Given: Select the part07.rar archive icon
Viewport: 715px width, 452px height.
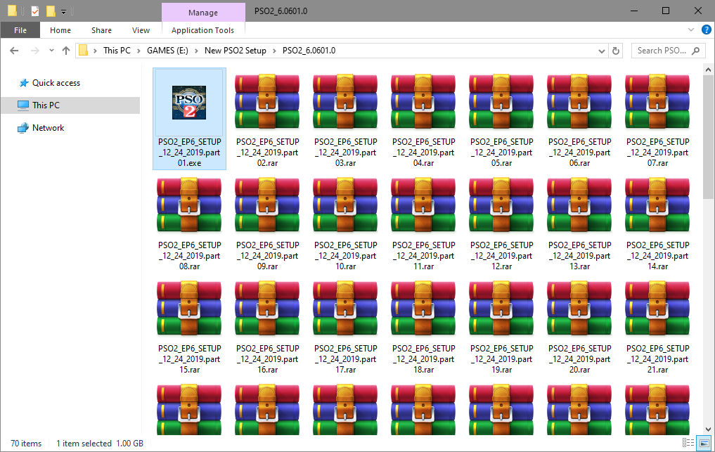Looking at the screenshot, I should pyautogui.click(x=657, y=102).
